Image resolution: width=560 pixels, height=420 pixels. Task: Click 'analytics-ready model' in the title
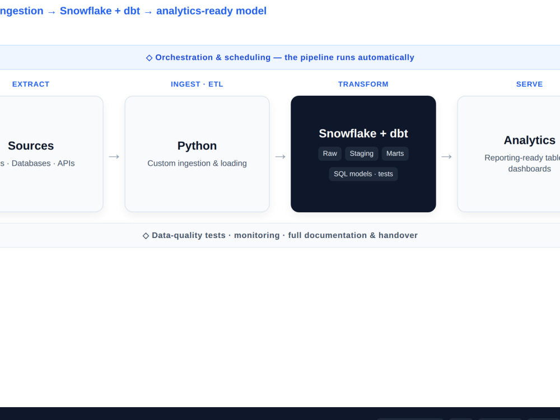pos(212,11)
